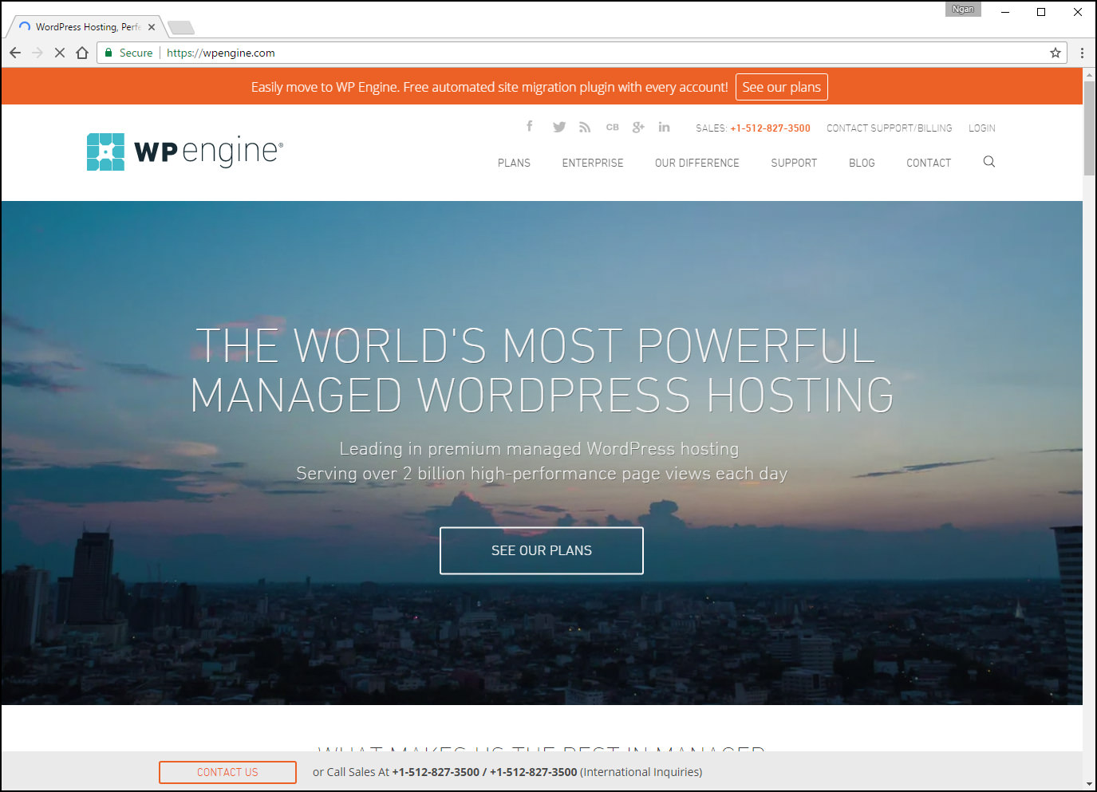Open the Chrome three-dot menu
The height and width of the screenshot is (792, 1097).
[1082, 53]
